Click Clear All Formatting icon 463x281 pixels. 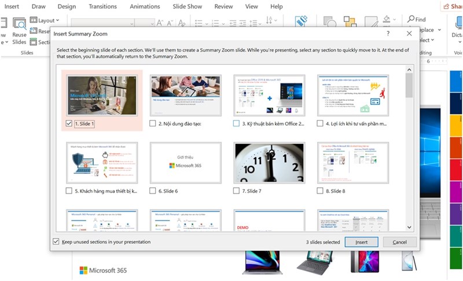click(x=182, y=23)
